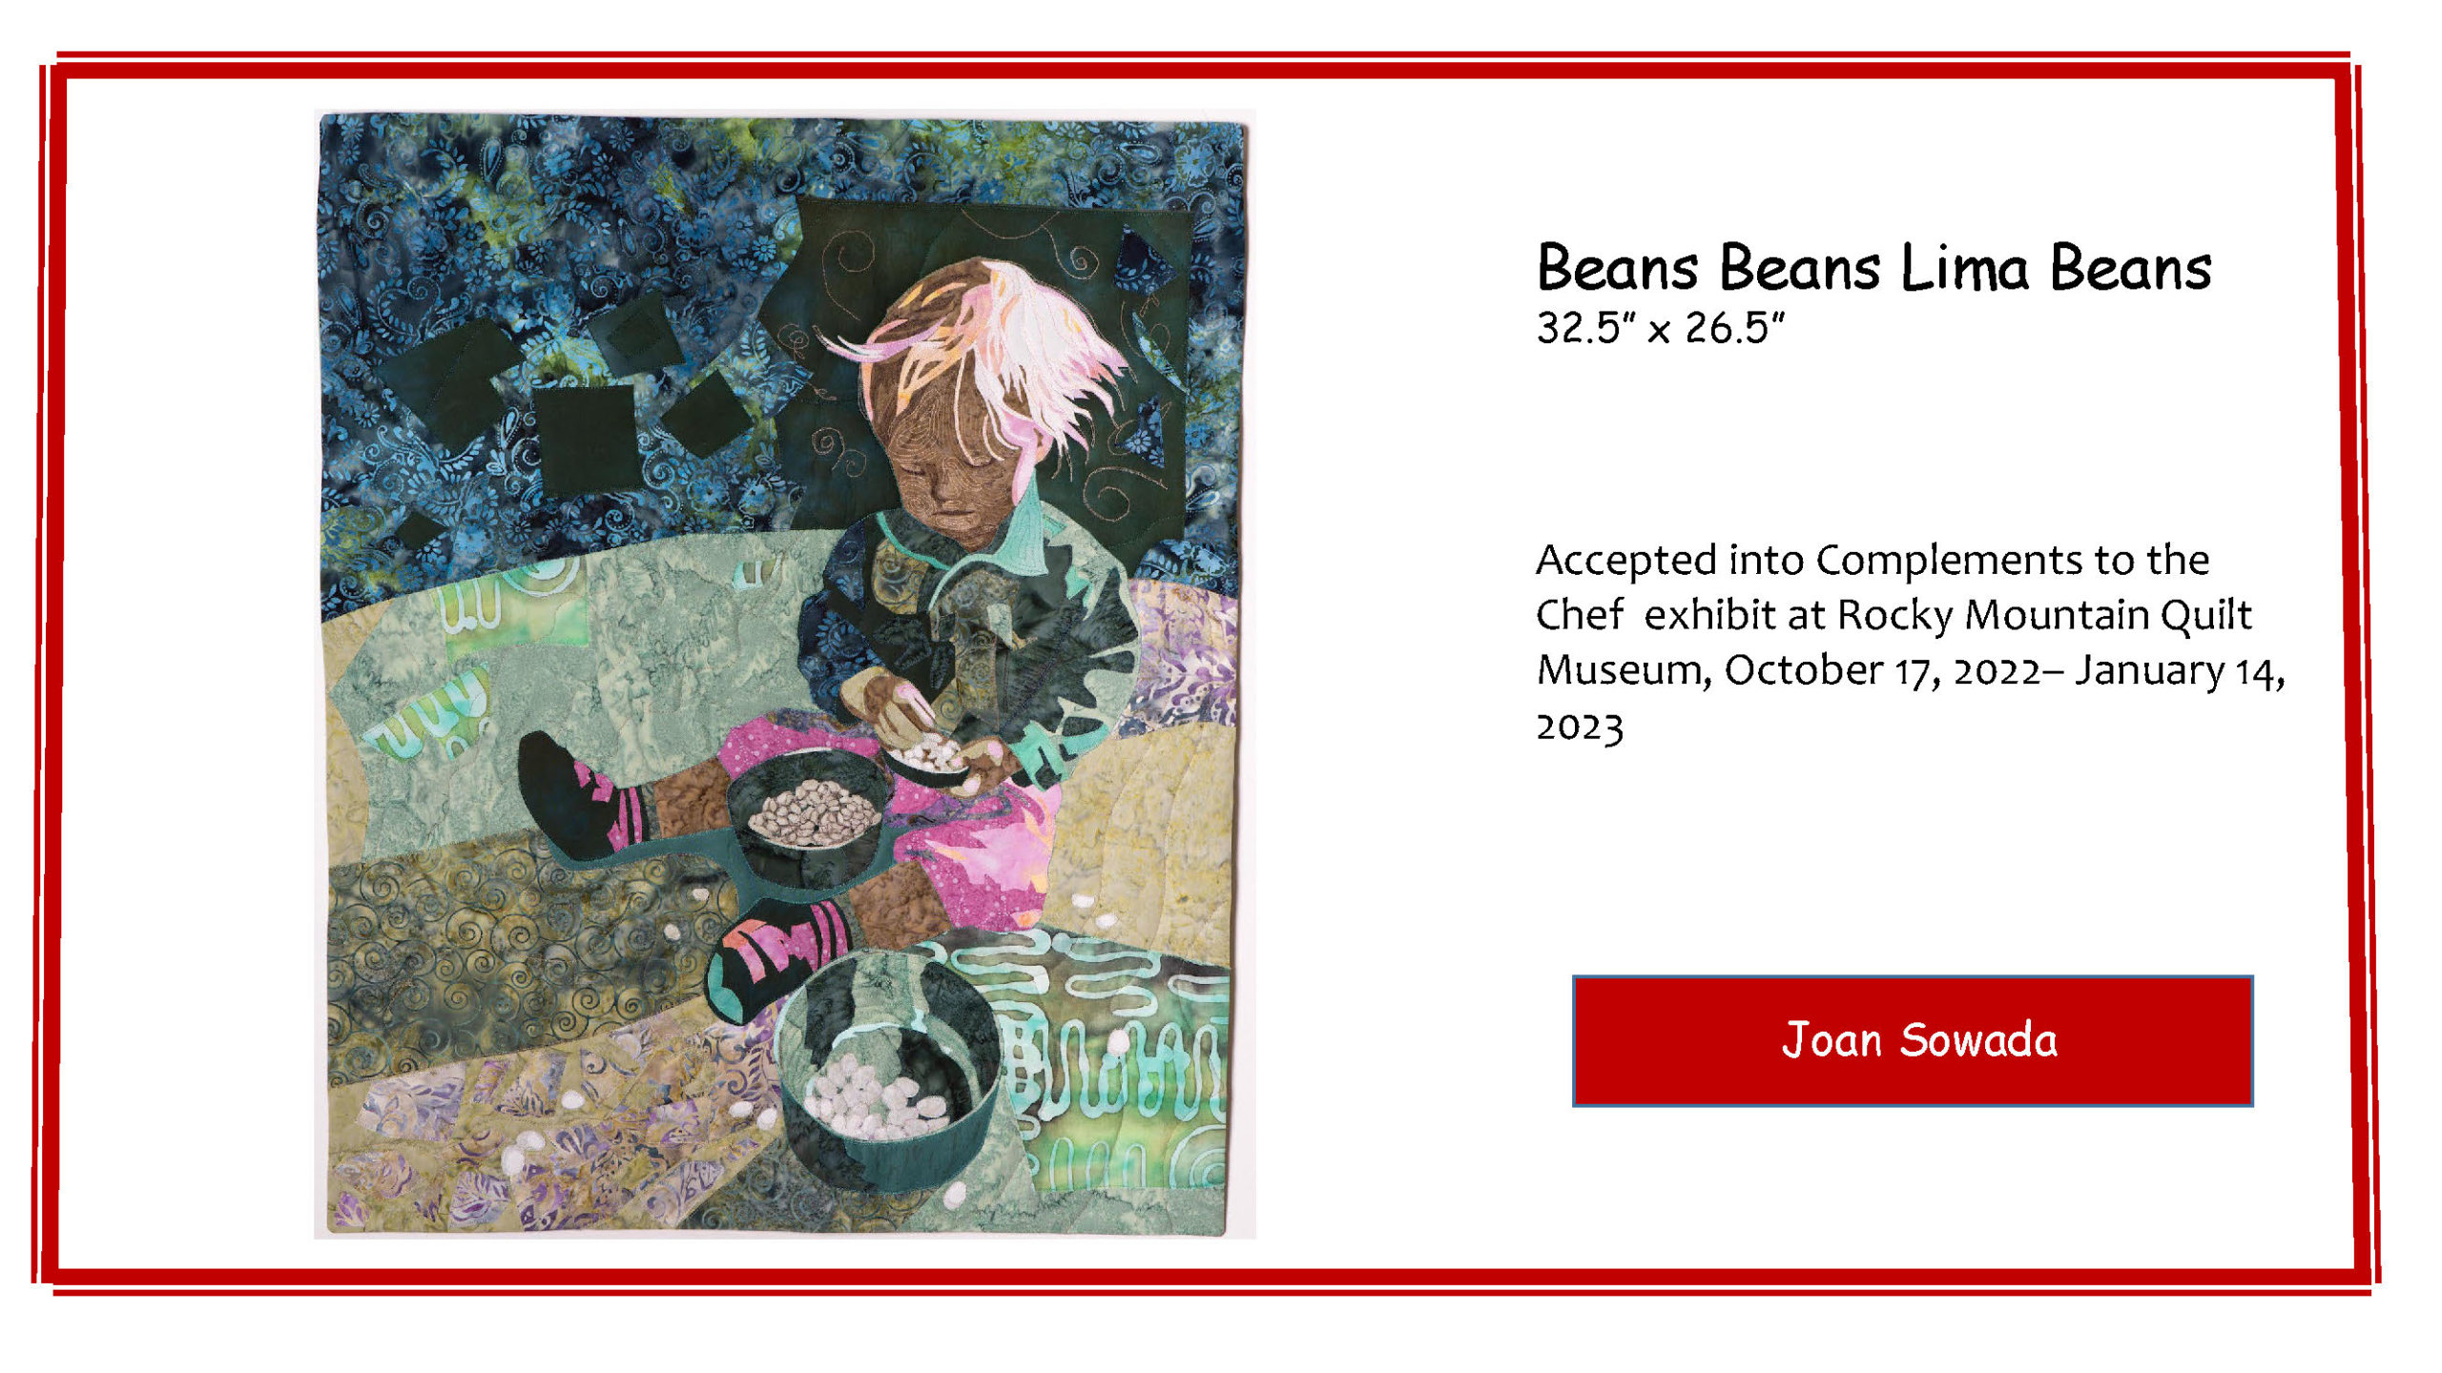The height and width of the screenshot is (1373, 2442).
Task: Click the red border along the top
Action: pos(1202,67)
